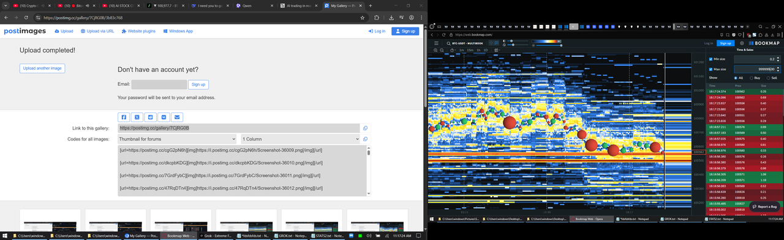Open Windows App link
Screen dimensions: 784x240
coord(178,31)
